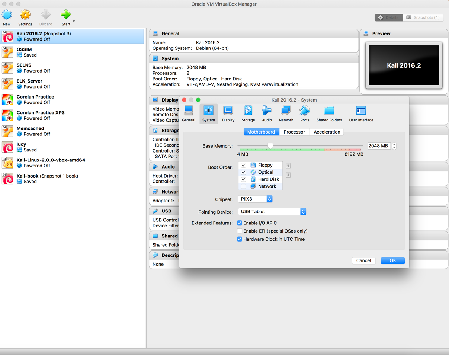Click Cancel in the System dialog
Image resolution: width=449 pixels, height=355 pixels.
pos(363,260)
